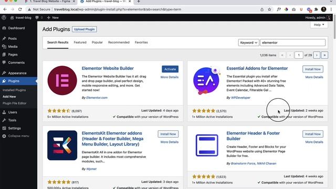Close the Figma Travel Blog tab
This screenshot has width=336, height=189.
(x=74, y=2)
